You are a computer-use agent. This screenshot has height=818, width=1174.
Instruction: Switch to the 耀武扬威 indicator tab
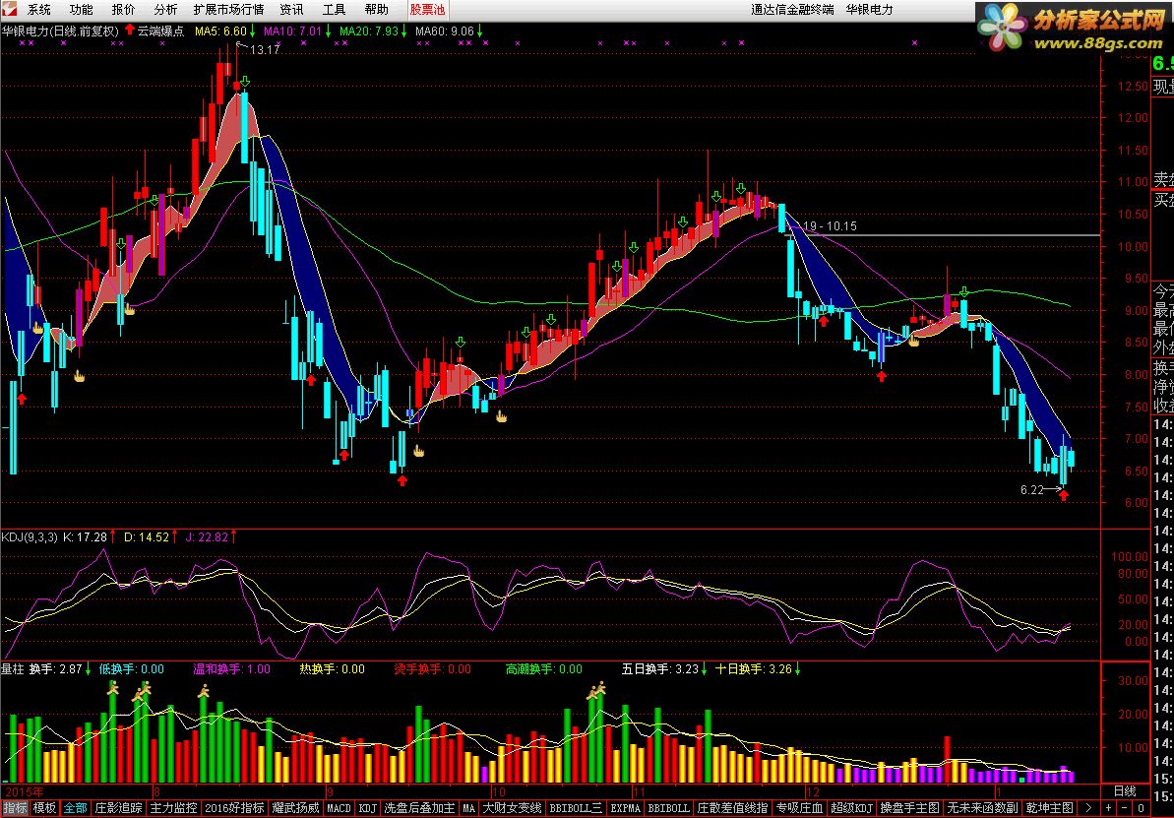(x=296, y=808)
